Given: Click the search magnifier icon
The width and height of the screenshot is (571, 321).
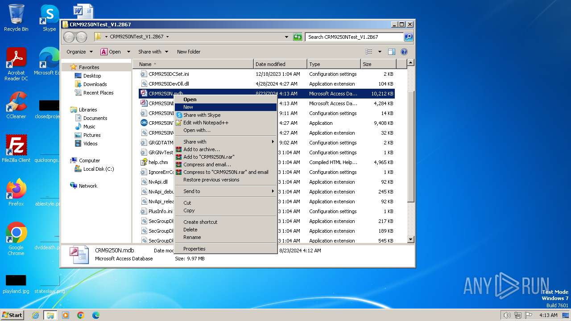Looking at the screenshot, I should (x=409, y=37).
